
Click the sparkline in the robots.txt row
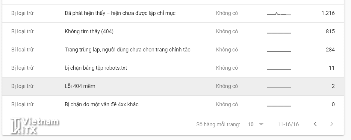point(279,69)
